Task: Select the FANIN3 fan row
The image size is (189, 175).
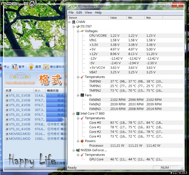Action: click(136, 109)
